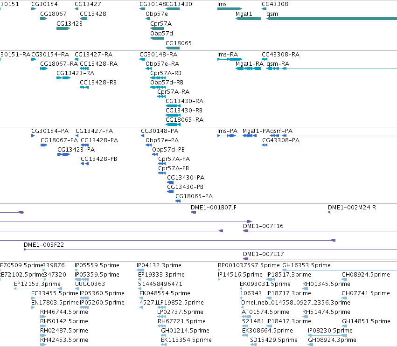This screenshot has width=397, height=347.
Task: Click the CG30148-PA protein label
Action: [160, 131]
